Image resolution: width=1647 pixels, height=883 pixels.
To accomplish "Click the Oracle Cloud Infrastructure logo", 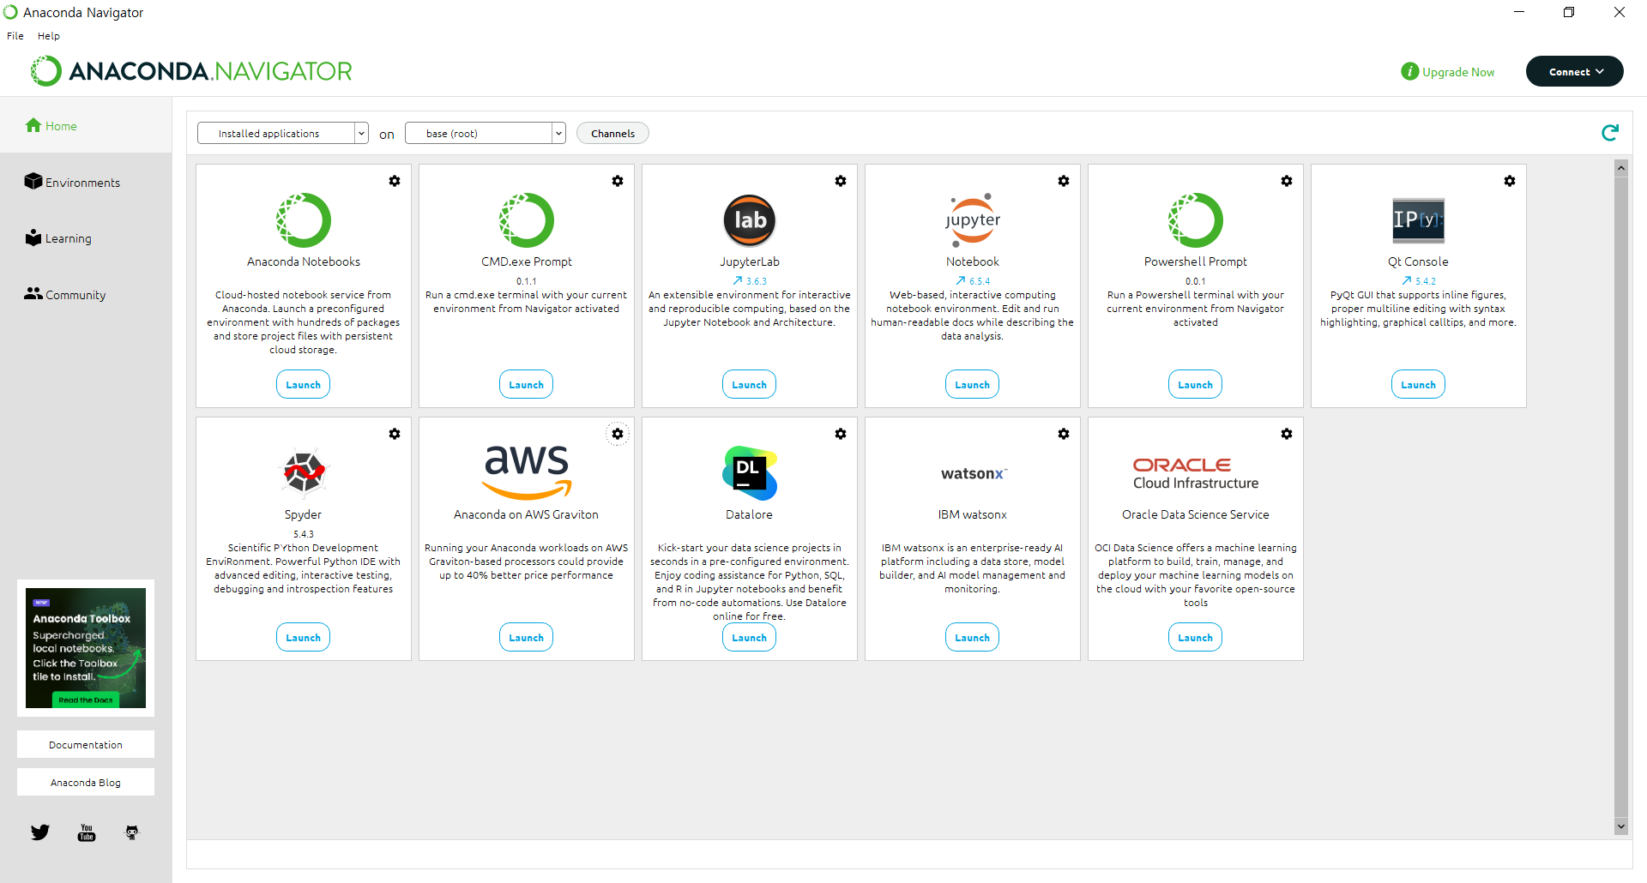I will 1196,473.
